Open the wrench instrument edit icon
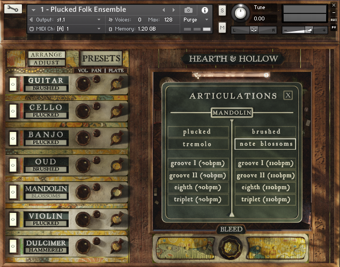Image resolution: width=340 pixels, height=267 pixels. point(13,9)
